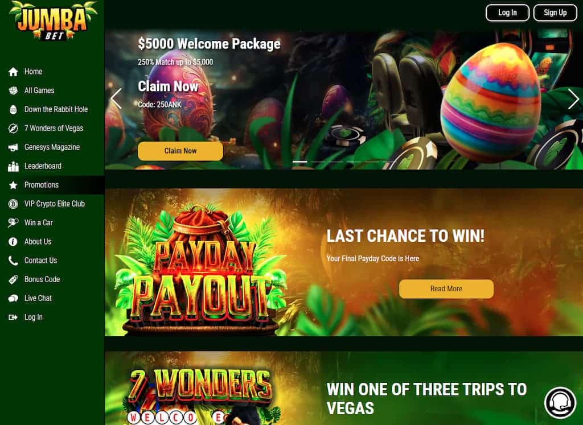This screenshot has width=583, height=425.
Task: Click the Contact Us phone icon
Action: coord(13,261)
